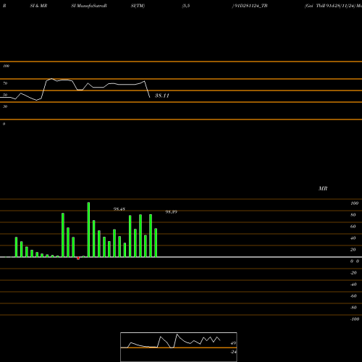This screenshot has width=362, height=362.
Task: Click the 20 label on MR axis
Action: click(353, 250)
